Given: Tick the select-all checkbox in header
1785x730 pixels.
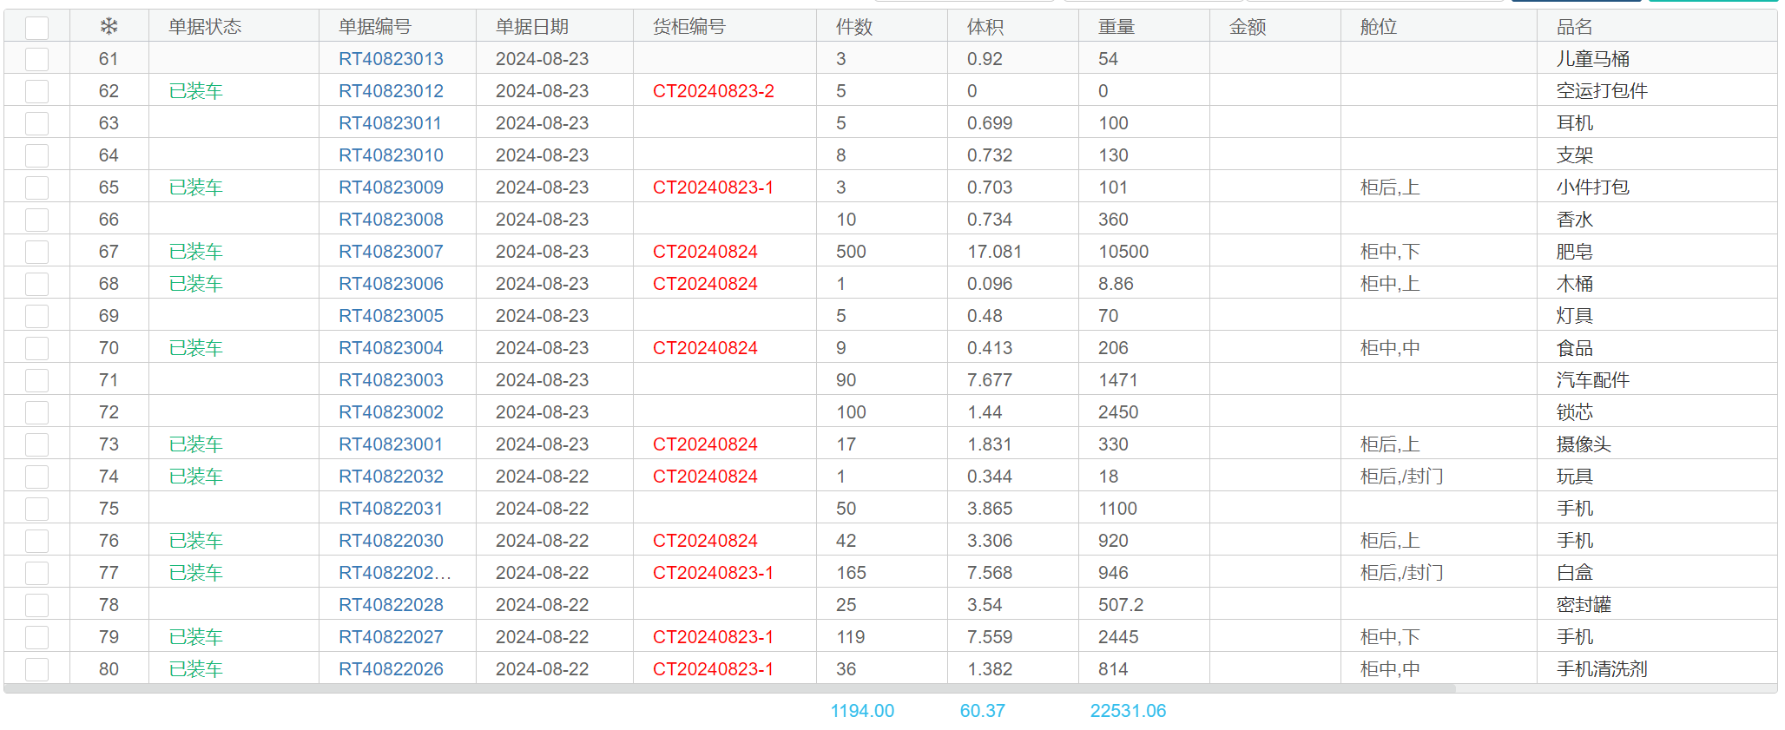Looking at the screenshot, I should 36,27.
